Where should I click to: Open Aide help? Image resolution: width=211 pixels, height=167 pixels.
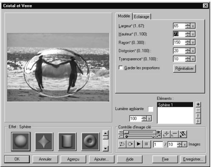pyautogui.click(x=130, y=159)
